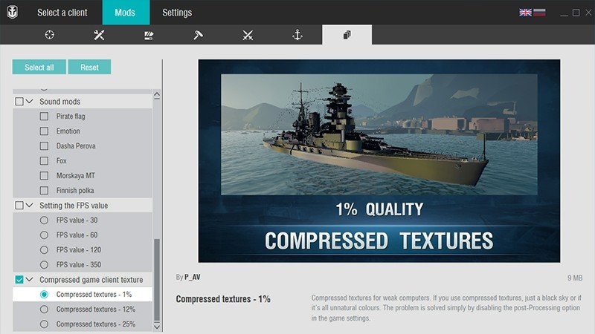
Task: Select the crossed swords mods category
Action: tap(248, 35)
